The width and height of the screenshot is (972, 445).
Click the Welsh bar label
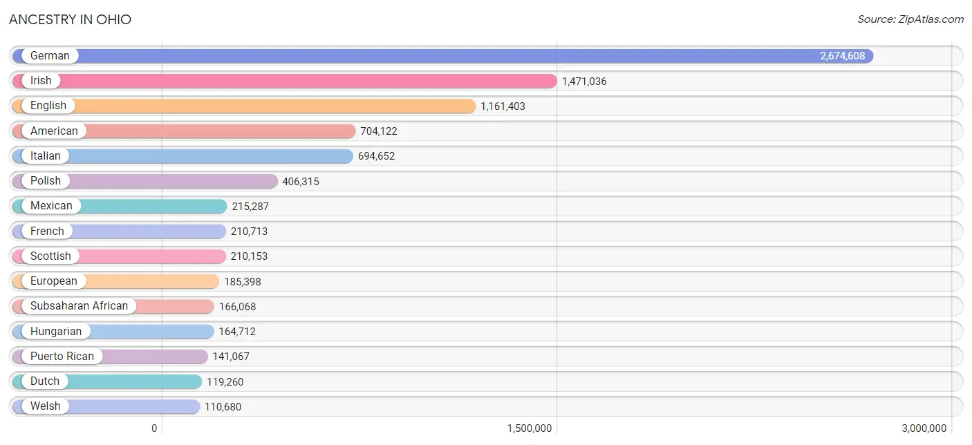coord(46,406)
